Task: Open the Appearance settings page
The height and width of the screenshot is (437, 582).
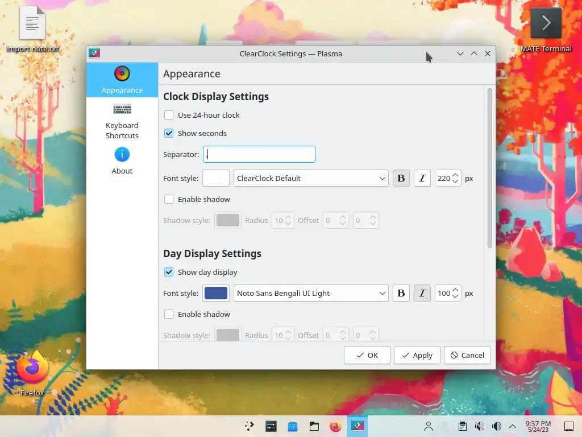Action: coord(122,80)
